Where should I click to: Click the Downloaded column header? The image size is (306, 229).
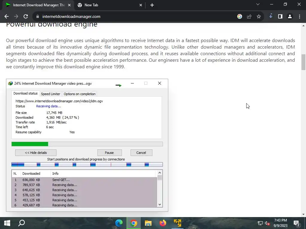[36, 174]
